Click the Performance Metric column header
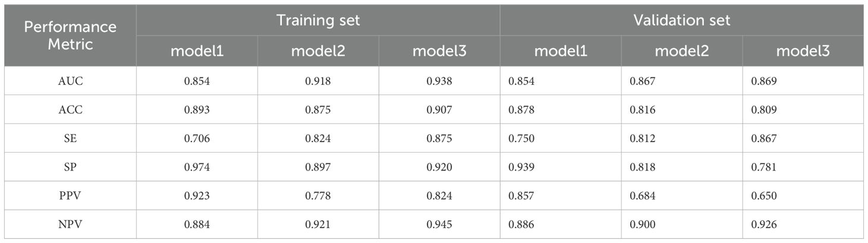868x243 pixels. pos(70,36)
